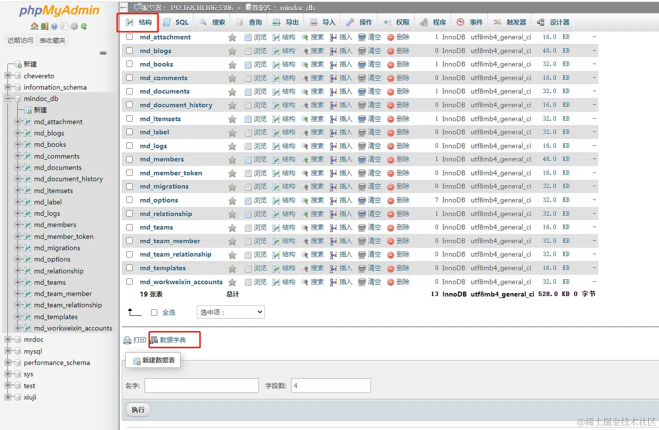Expand the chevereto database node
659x430 pixels.
(x=7, y=76)
